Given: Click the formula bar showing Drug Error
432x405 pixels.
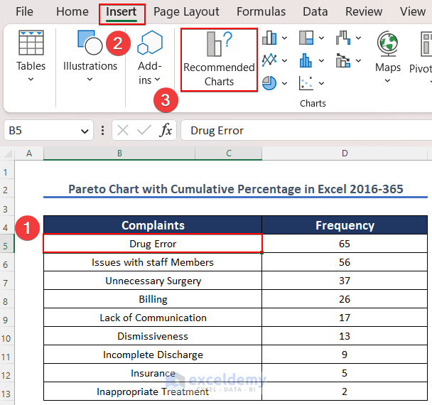Looking at the screenshot, I should pyautogui.click(x=306, y=130).
